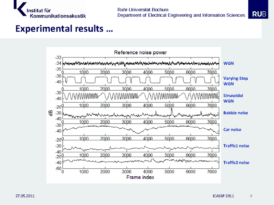This screenshot has height=205, width=274.
Task: Click the square-wave Varying-Step WGN plot
Action: [140, 80]
